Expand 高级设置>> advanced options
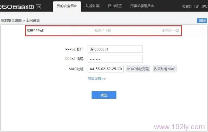Viewport: 208px width, 132px height. [97, 79]
